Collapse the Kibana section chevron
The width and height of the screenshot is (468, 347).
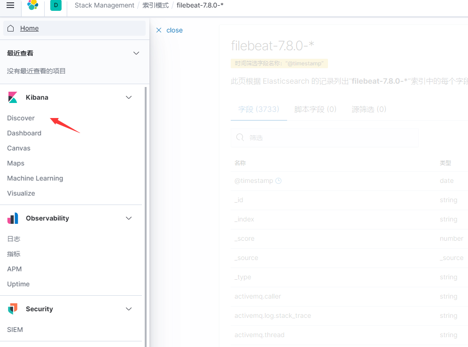click(129, 97)
